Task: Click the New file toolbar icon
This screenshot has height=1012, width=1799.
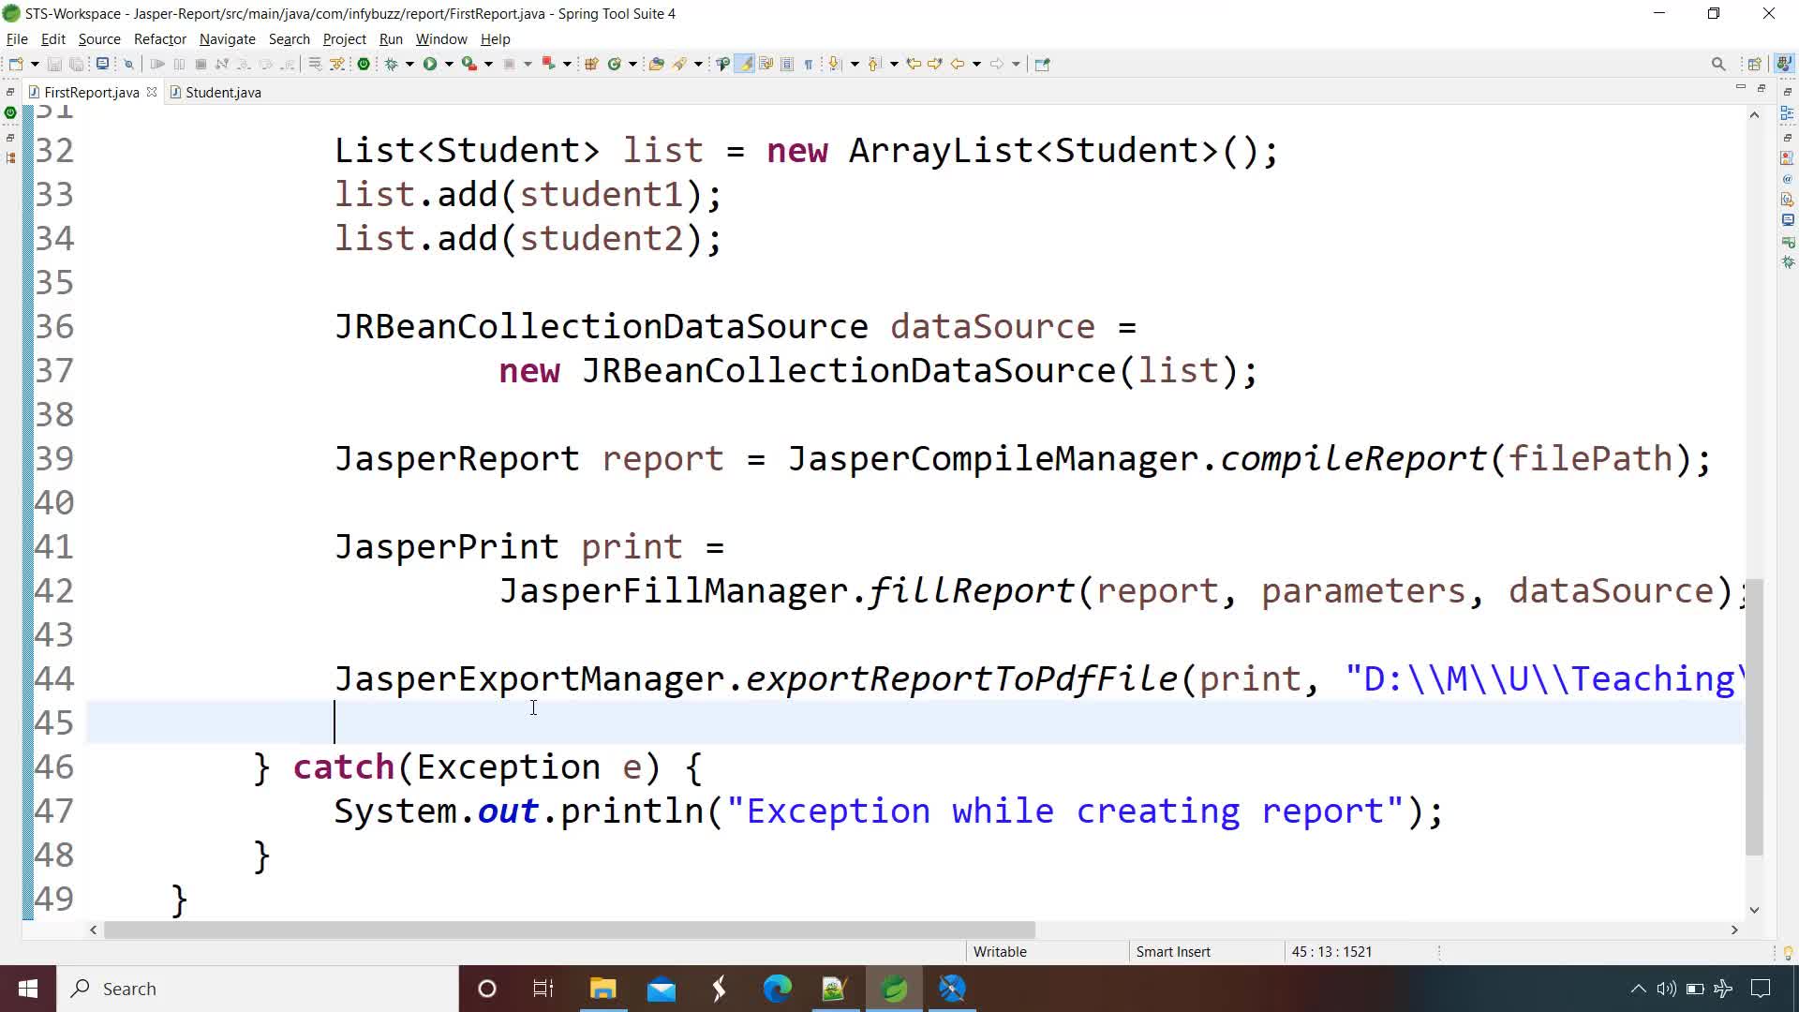Action: click(16, 64)
